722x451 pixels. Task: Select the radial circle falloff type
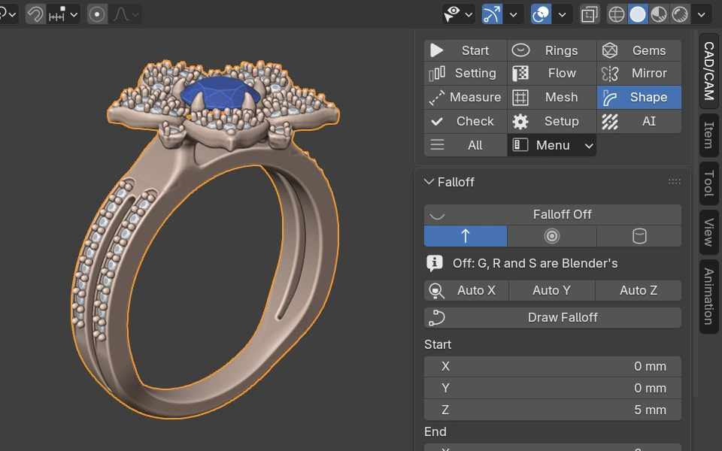[551, 236]
